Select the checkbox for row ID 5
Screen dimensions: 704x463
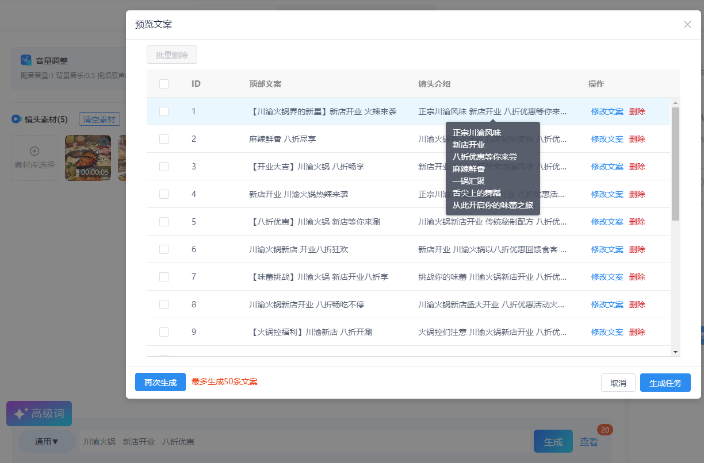(164, 222)
